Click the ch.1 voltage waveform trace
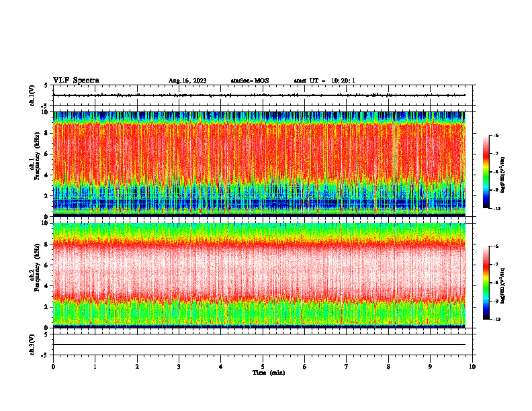532x411 pixels. (259, 95)
